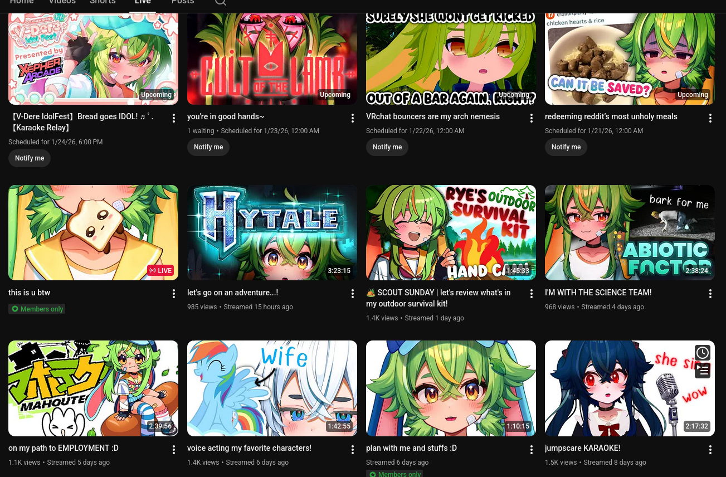This screenshot has height=477, width=726.
Task: Open options for "voice acting my favorite characters!"
Action: [x=353, y=449]
